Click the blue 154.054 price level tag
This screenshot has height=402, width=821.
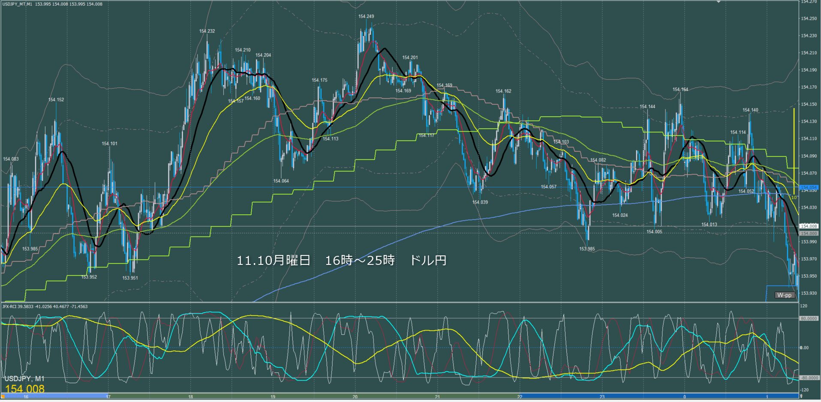[809, 188]
